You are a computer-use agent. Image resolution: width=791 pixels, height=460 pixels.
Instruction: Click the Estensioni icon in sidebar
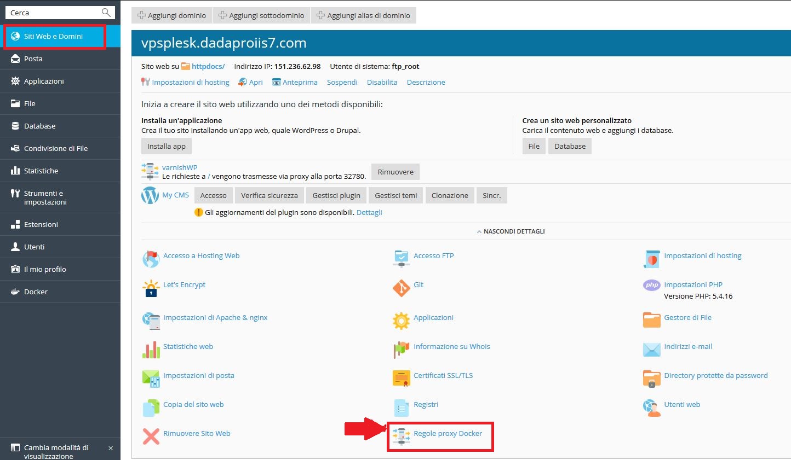[x=15, y=224]
